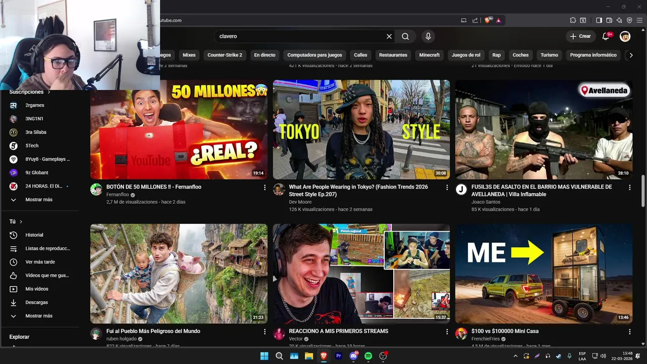Screen dimensions: 647x364
Task: Select the Counter-Strike 2 chip
Action: 225,55
